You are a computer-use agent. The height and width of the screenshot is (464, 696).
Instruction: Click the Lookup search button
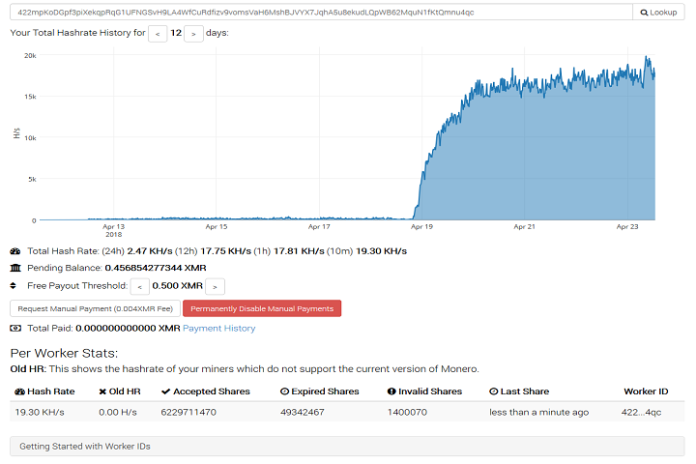(658, 13)
